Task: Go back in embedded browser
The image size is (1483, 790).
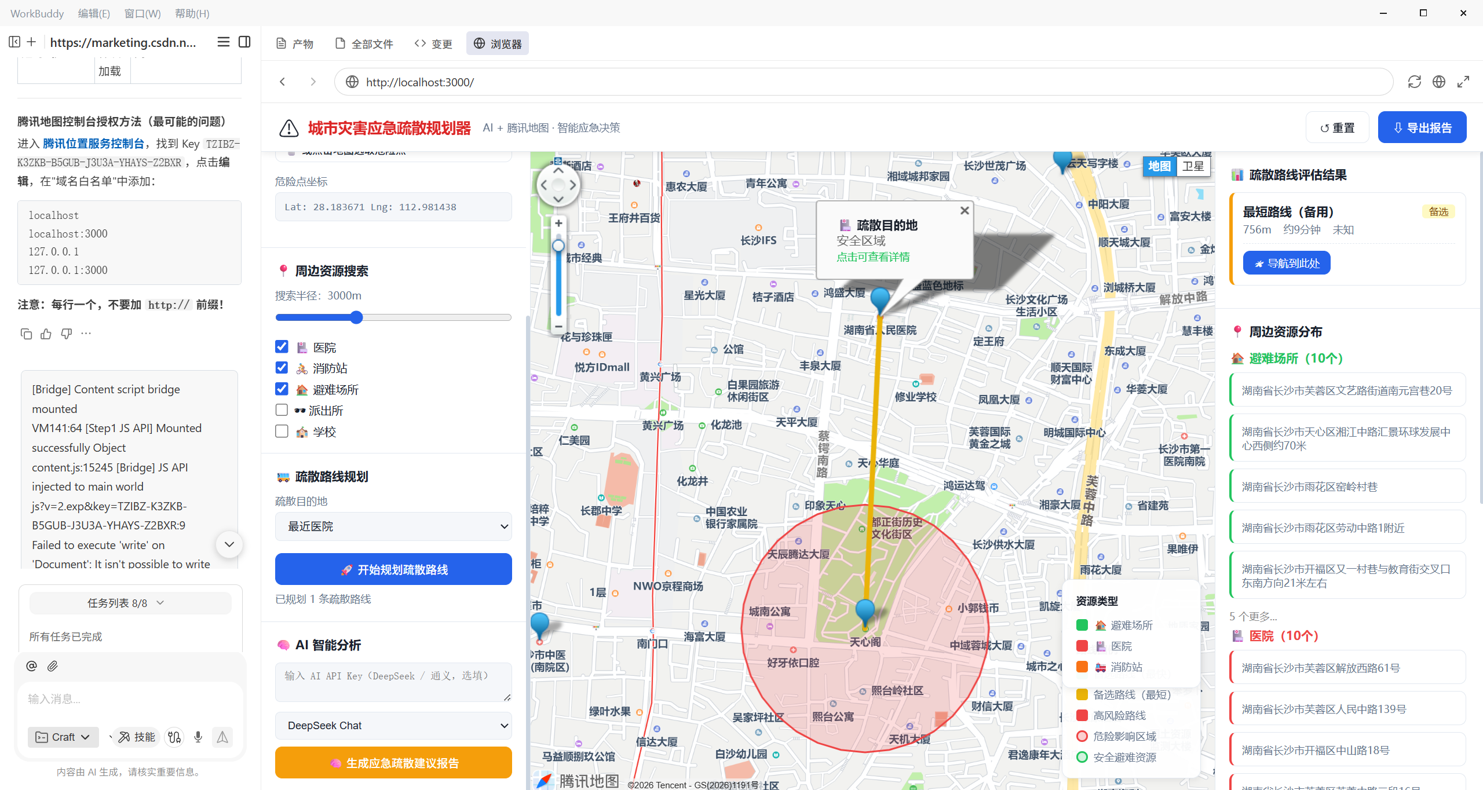Action: pyautogui.click(x=282, y=82)
